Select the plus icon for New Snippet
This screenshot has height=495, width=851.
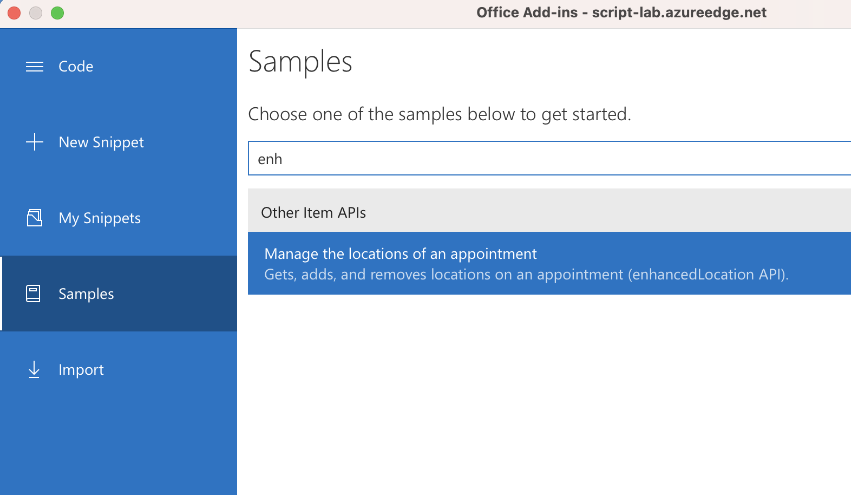click(34, 142)
